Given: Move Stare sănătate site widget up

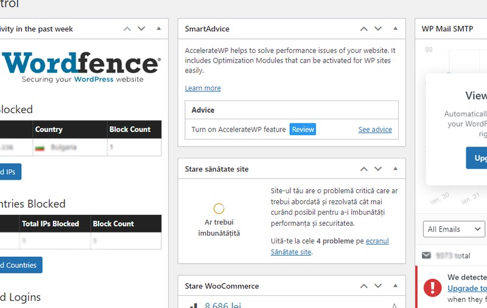Looking at the screenshot, I should pyautogui.click(x=363, y=169).
